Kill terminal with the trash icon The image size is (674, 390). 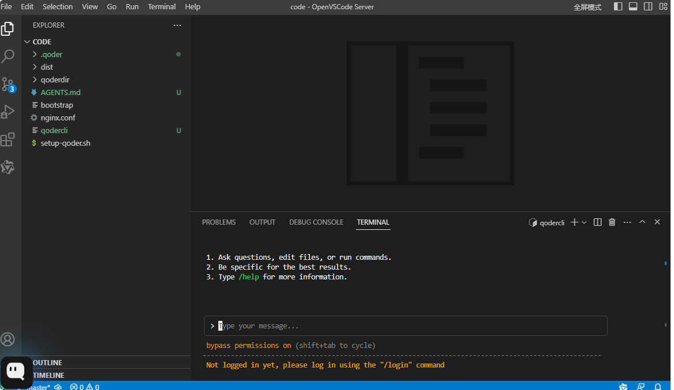(x=612, y=222)
